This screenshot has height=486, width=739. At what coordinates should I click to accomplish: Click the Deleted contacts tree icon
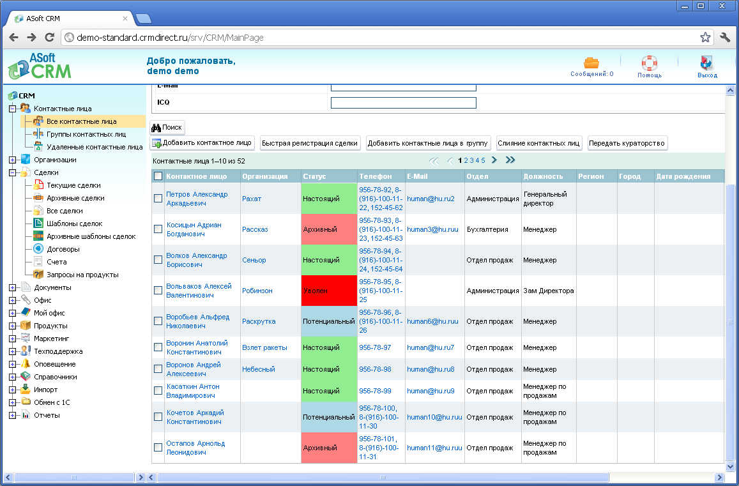(38, 147)
